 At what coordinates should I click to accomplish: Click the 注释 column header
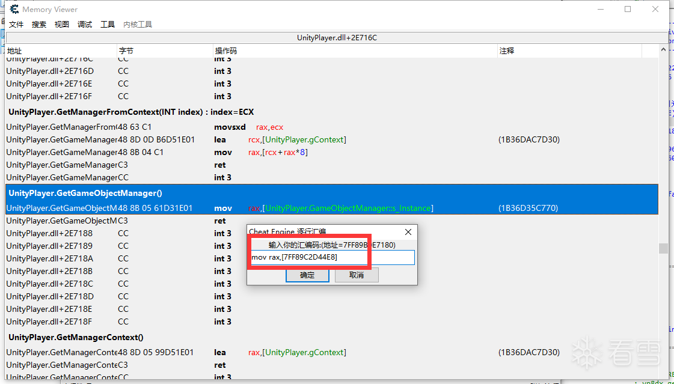pyautogui.click(x=569, y=50)
